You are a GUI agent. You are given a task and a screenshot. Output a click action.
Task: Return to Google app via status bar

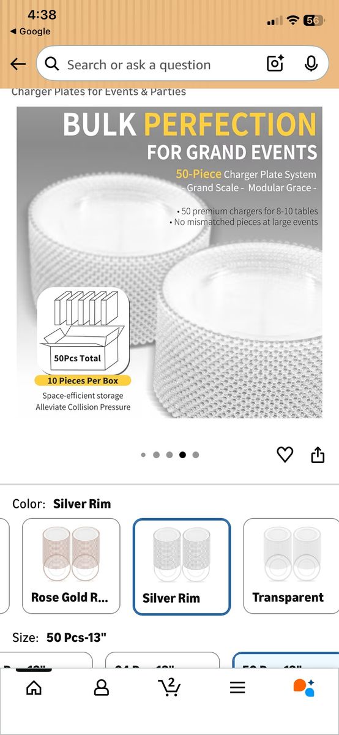pos(31,31)
